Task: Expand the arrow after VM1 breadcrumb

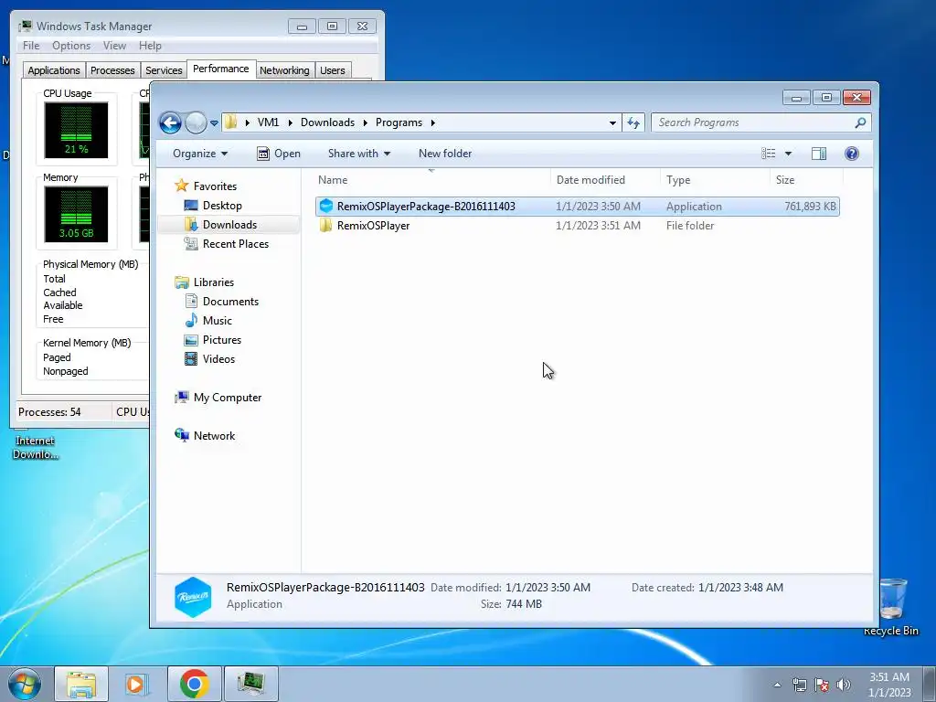Action: 290,123
